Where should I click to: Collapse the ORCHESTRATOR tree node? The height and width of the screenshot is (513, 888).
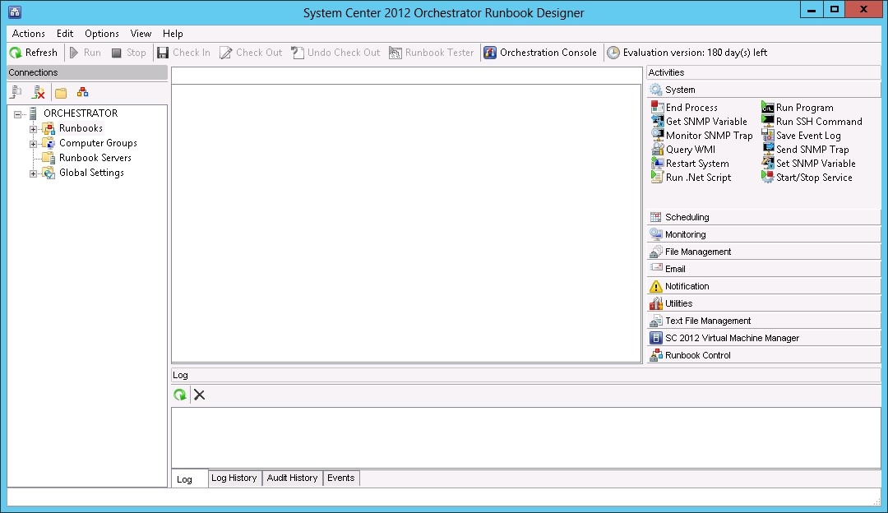tap(17, 113)
